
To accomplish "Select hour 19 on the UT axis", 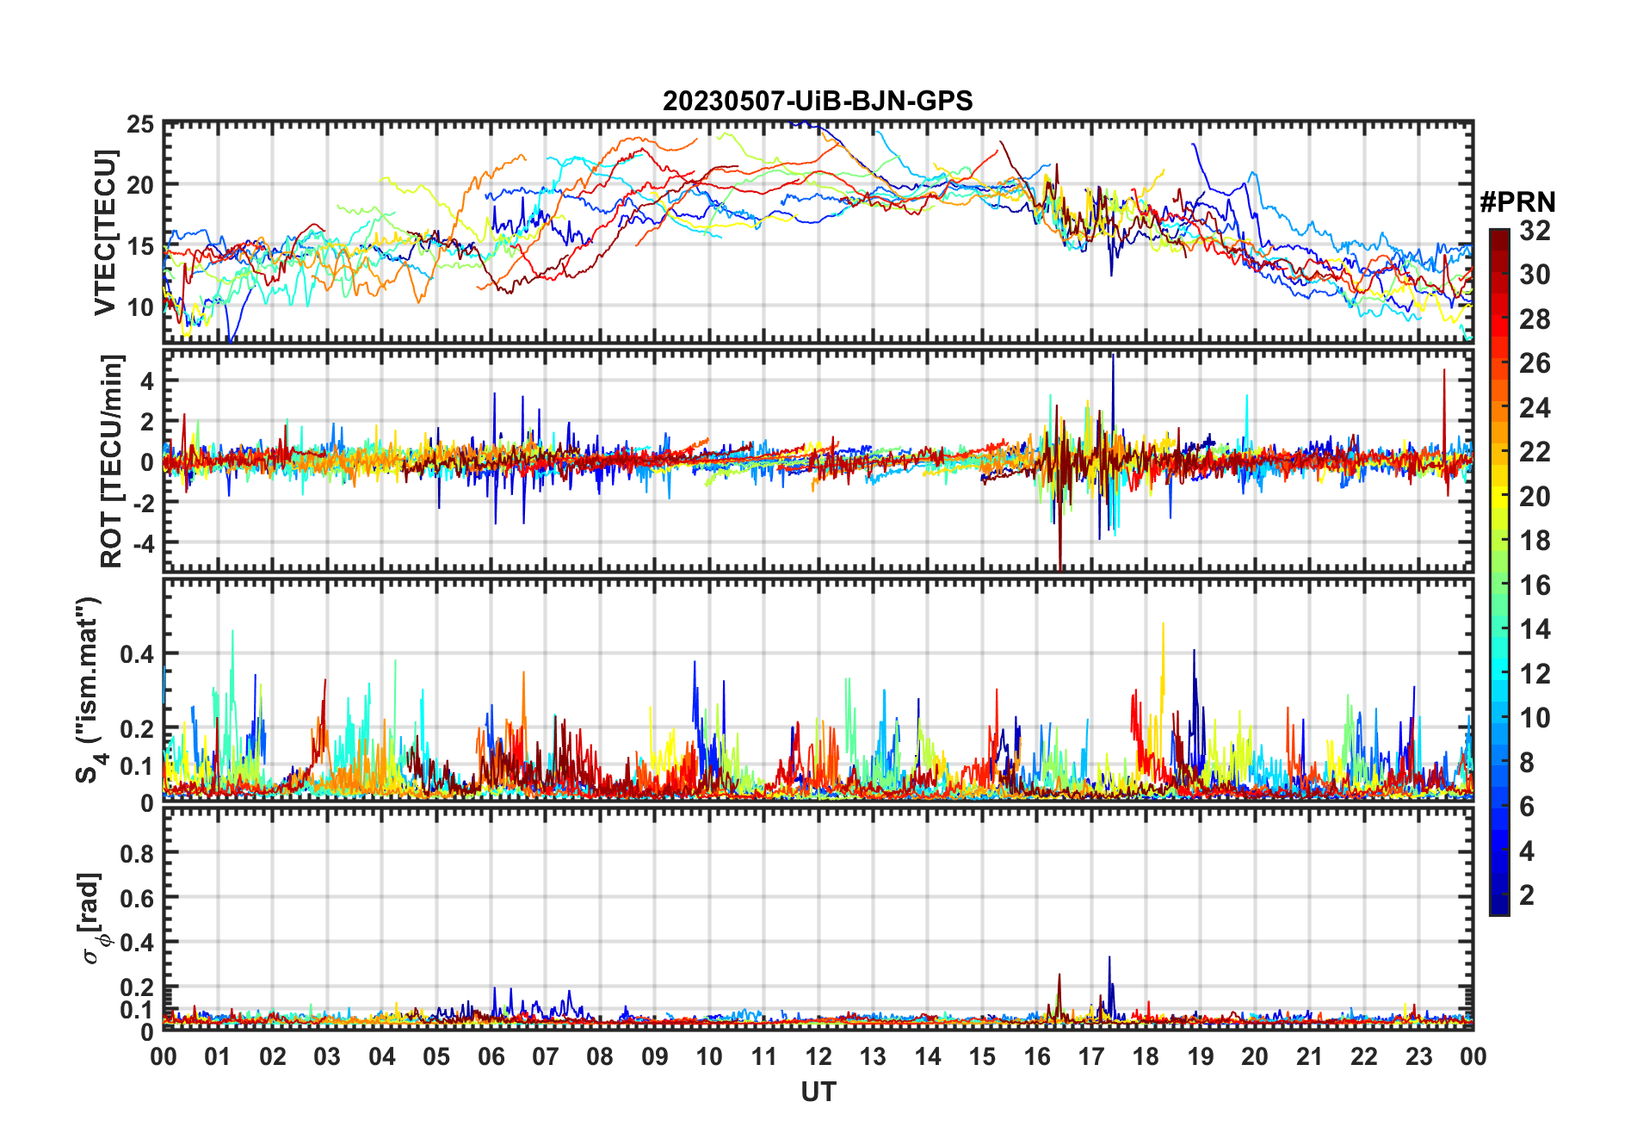I will pyautogui.click(x=1201, y=1056).
